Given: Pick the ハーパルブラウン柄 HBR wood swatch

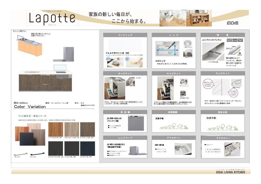Looking at the screenshot, I should point(56,129).
